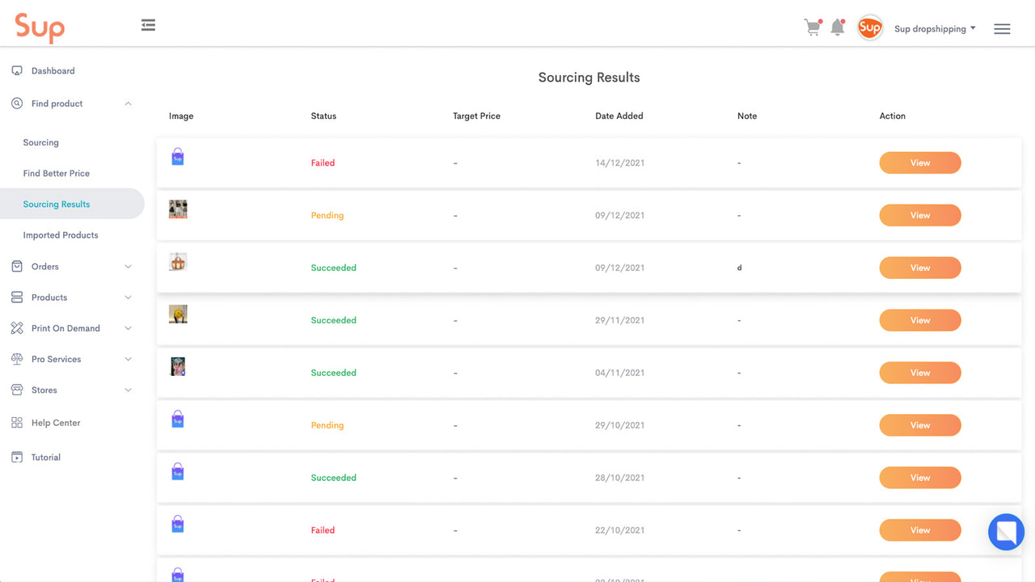The image size is (1035, 582).
Task: Click the Sup bag thumbnail for 29/10/2021
Action: point(178,419)
